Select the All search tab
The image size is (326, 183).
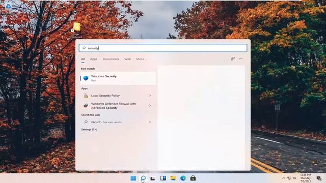pos(83,59)
